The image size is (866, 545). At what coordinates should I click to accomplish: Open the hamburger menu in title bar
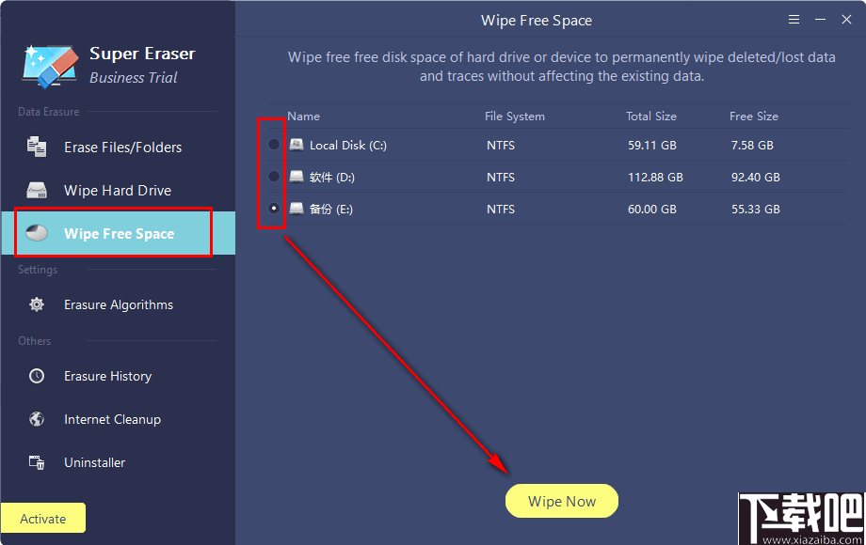coord(794,20)
